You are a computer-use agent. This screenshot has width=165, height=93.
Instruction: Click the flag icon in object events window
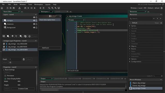click(x=50, y=16)
